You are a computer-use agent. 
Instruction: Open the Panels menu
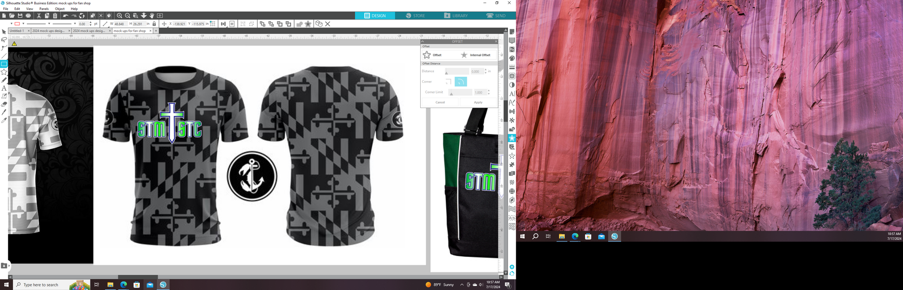(44, 9)
